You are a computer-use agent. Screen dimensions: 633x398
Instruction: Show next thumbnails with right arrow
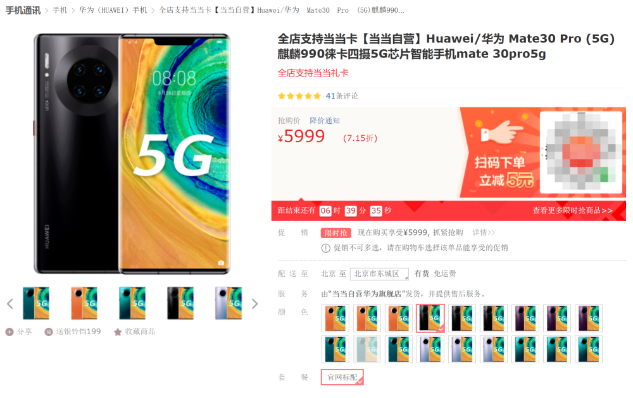[x=254, y=304]
